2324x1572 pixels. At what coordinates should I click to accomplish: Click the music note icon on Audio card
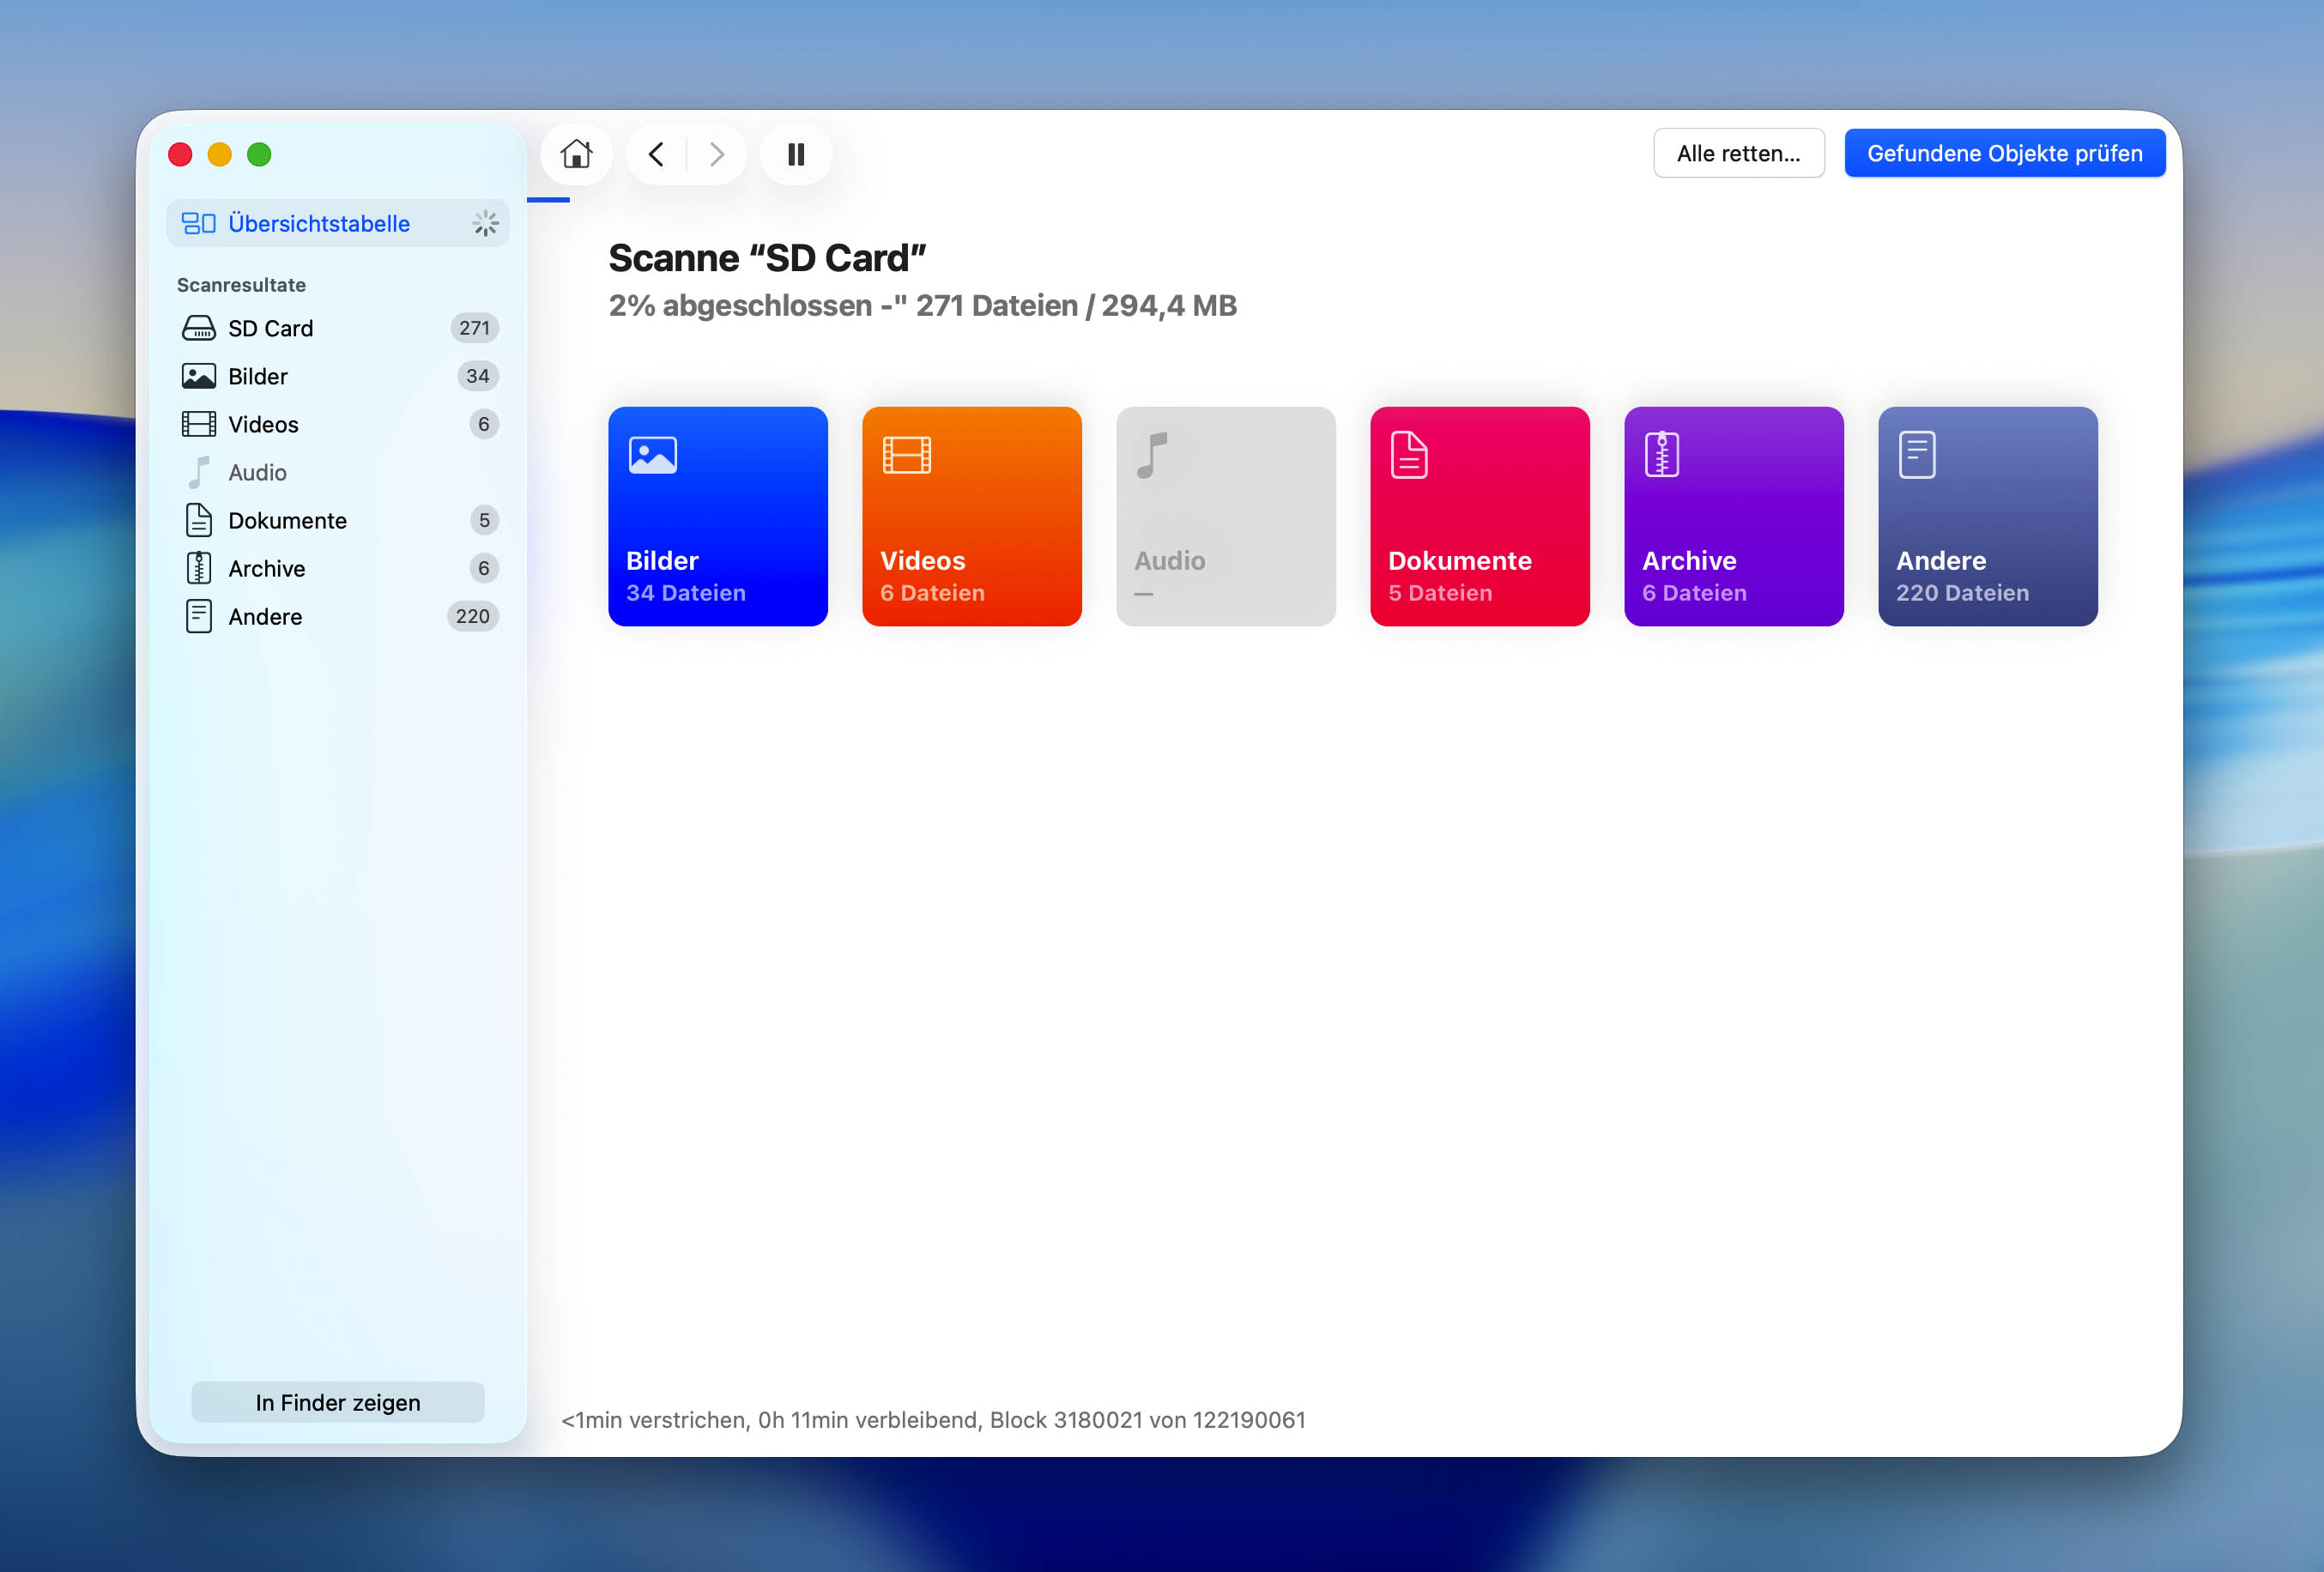pyautogui.click(x=1152, y=455)
